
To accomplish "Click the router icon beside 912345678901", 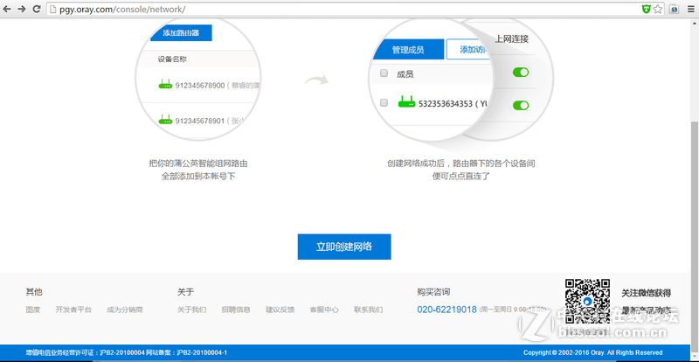I will (x=165, y=119).
